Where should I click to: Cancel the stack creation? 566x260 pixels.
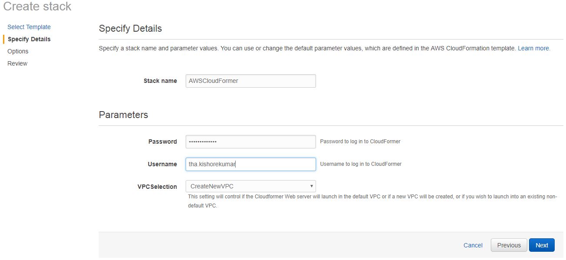473,245
